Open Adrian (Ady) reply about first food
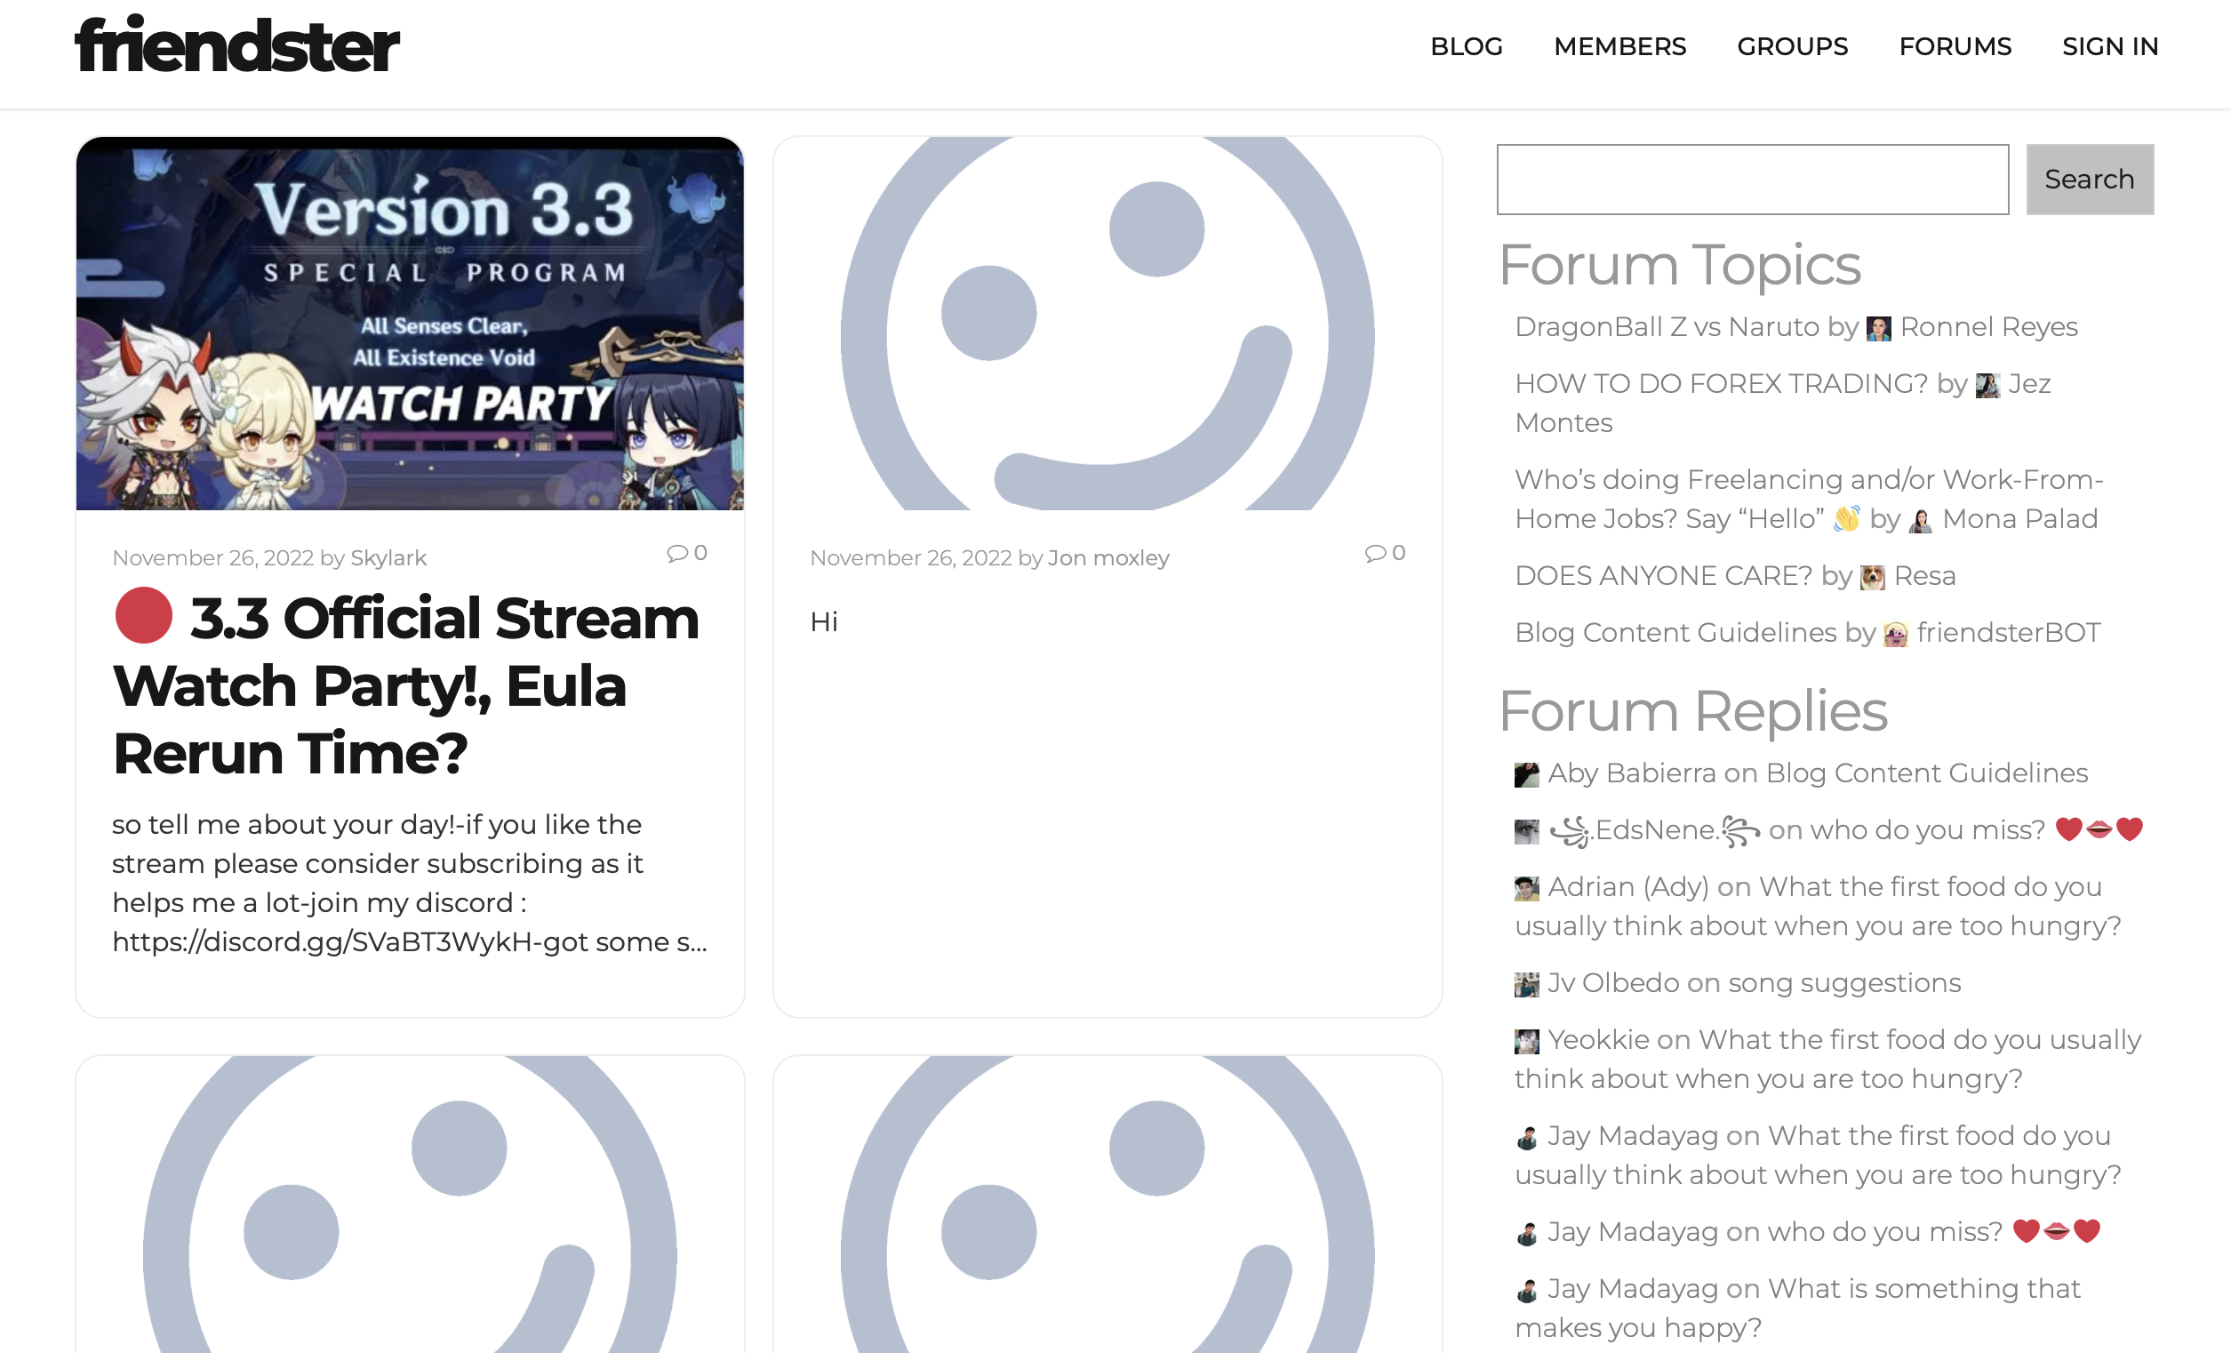The width and height of the screenshot is (2231, 1353). point(1818,907)
